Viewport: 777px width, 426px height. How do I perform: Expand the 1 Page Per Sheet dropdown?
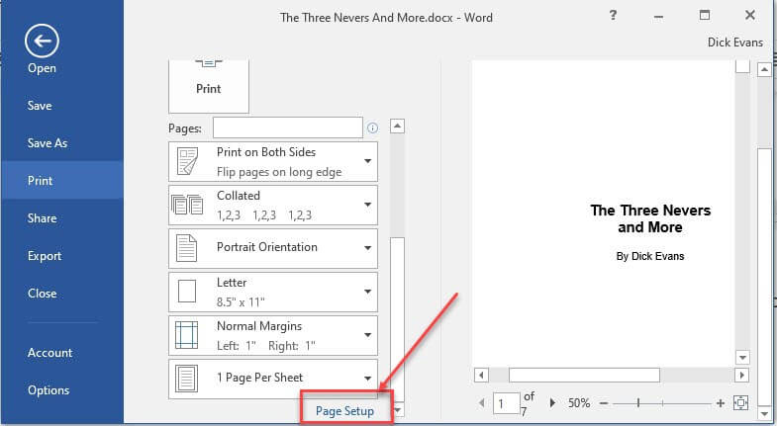(x=367, y=379)
